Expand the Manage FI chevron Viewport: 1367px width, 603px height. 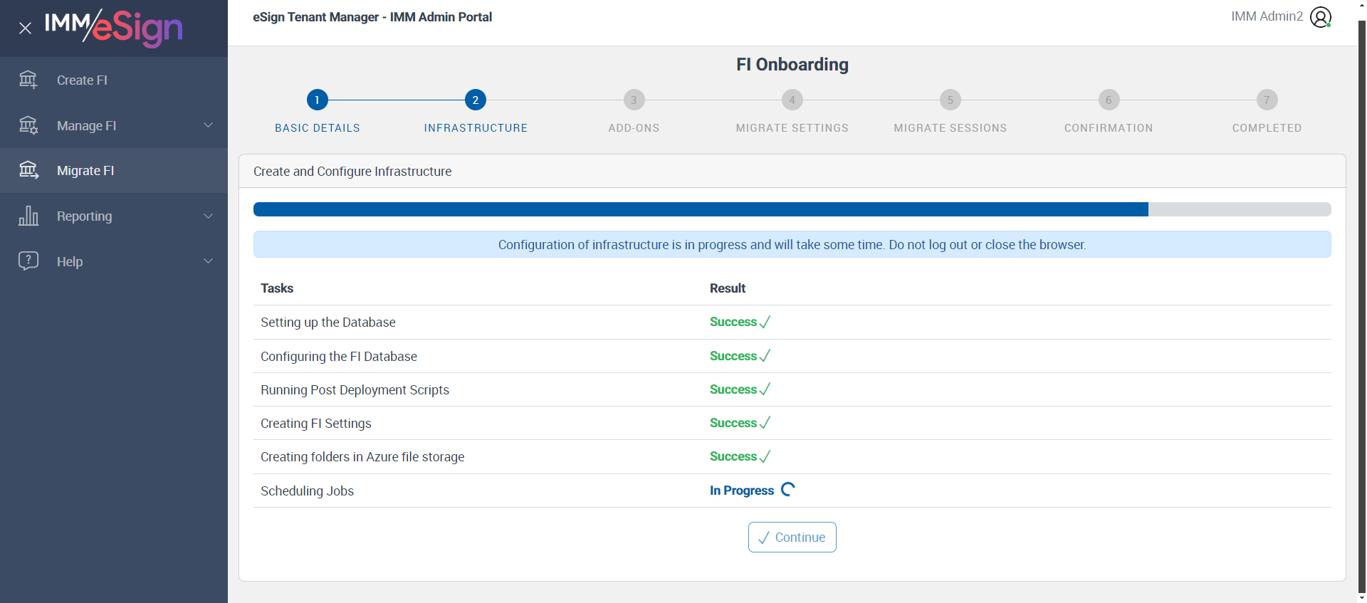coord(209,125)
